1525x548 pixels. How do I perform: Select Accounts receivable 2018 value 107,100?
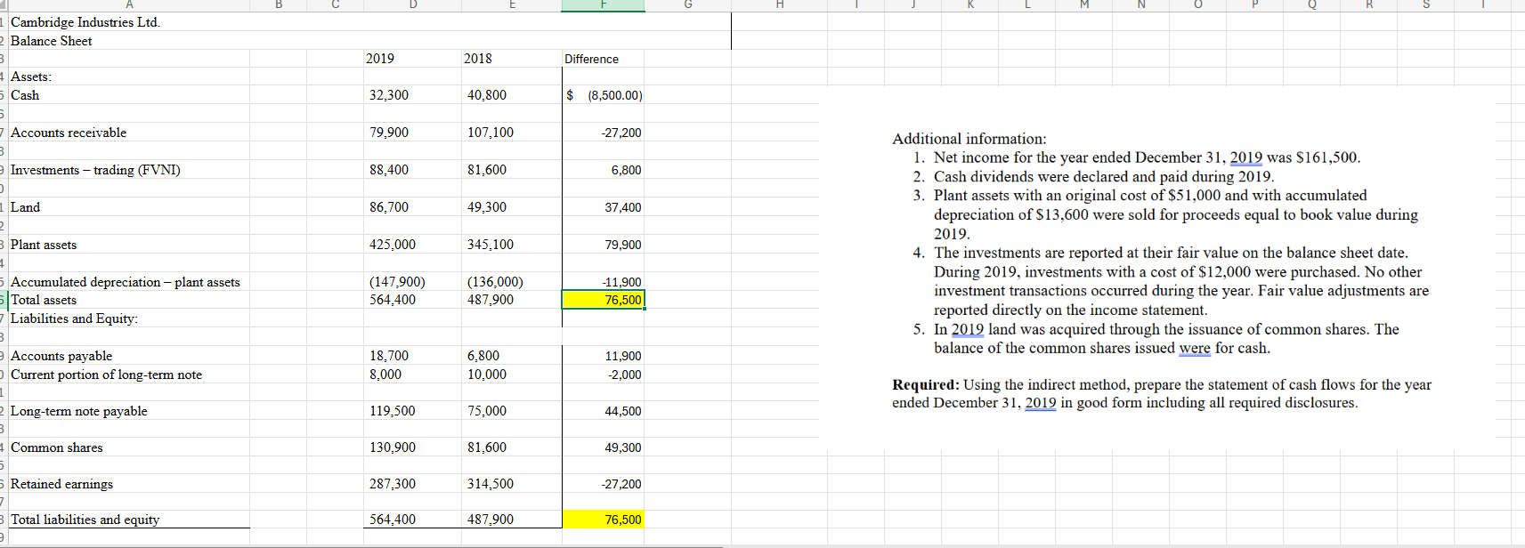pos(491,133)
